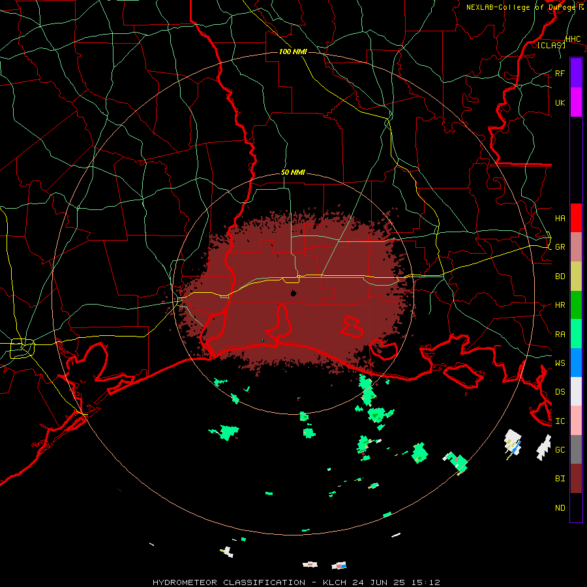587x587 pixels.
Task: Click the HYDROMETEOR CLASSIFICATION KLCH timestamp caption
Action: [296, 582]
